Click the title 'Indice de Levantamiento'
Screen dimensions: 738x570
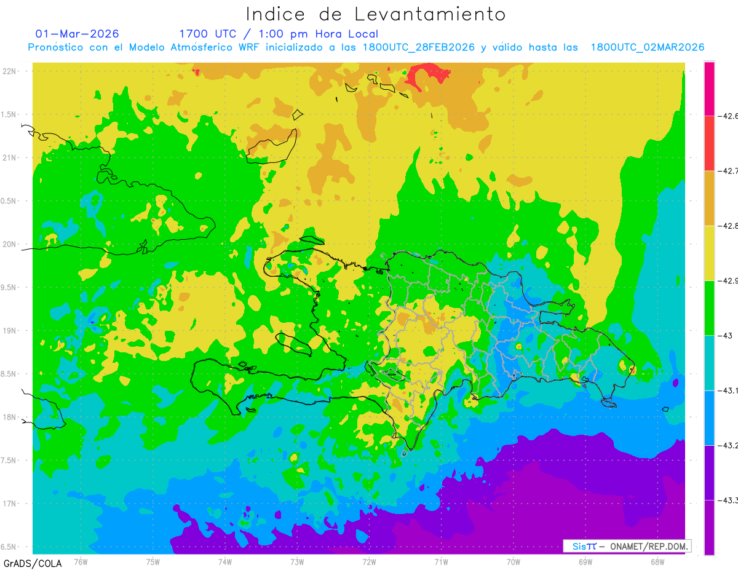tap(376, 14)
